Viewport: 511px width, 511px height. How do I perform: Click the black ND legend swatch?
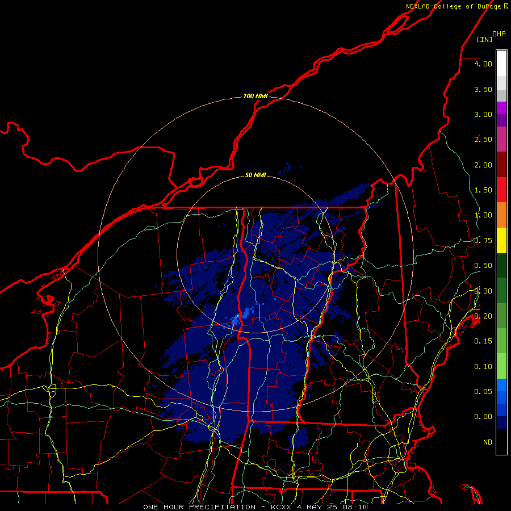(501, 442)
